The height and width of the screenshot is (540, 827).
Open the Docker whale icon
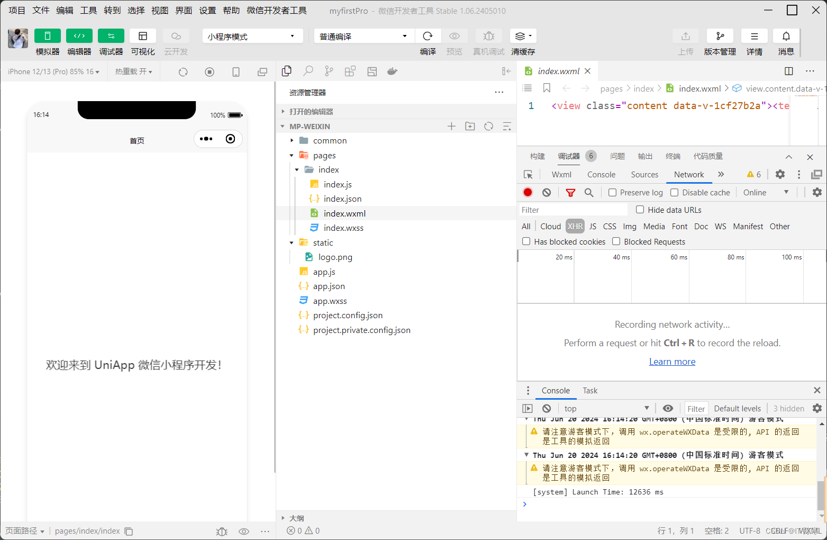(392, 71)
